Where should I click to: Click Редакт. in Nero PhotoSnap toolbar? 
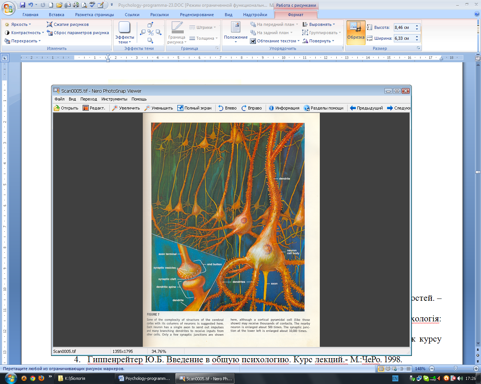pyautogui.click(x=94, y=108)
